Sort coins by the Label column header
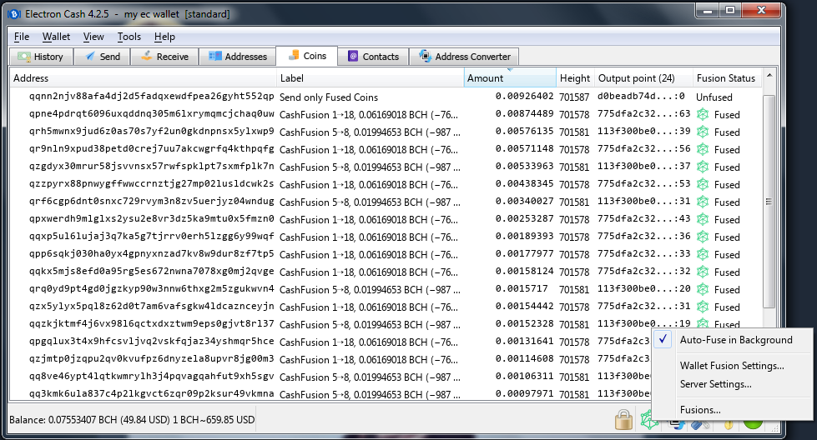The height and width of the screenshot is (440, 817). click(x=370, y=78)
